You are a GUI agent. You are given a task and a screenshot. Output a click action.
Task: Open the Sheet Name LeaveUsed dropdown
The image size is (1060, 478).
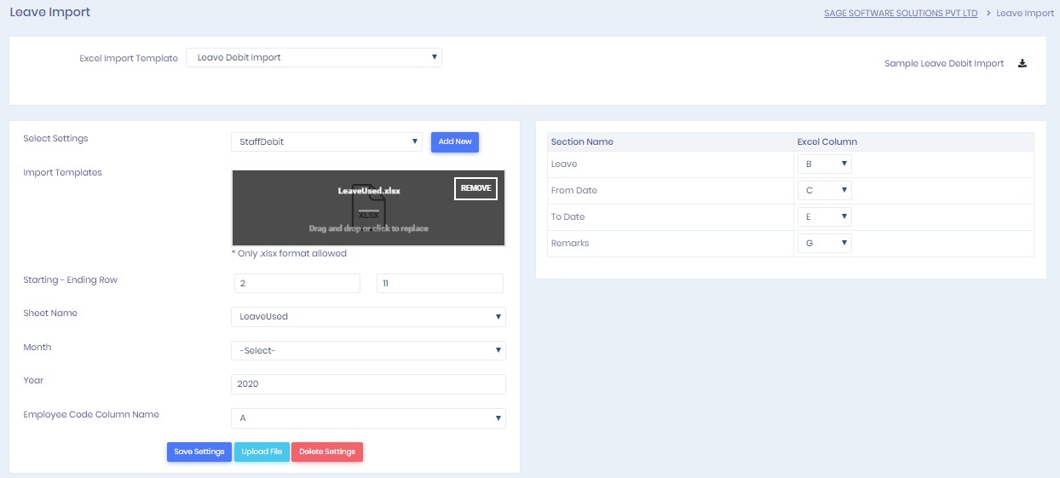[x=368, y=316]
